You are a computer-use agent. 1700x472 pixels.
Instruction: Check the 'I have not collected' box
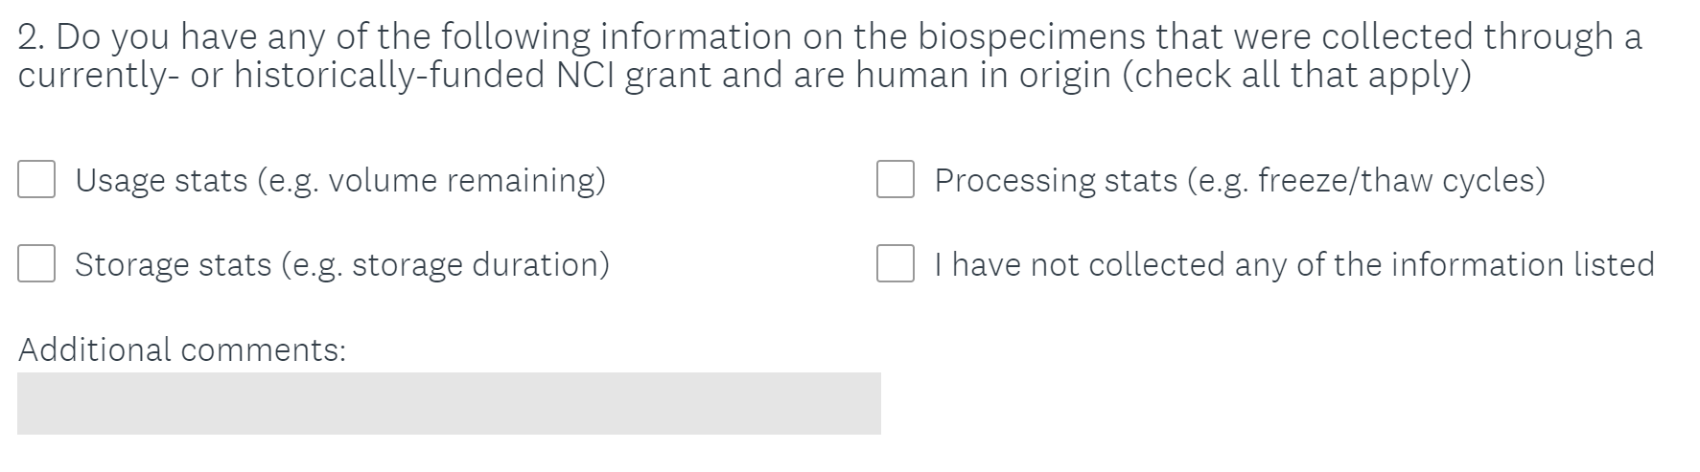click(x=896, y=263)
